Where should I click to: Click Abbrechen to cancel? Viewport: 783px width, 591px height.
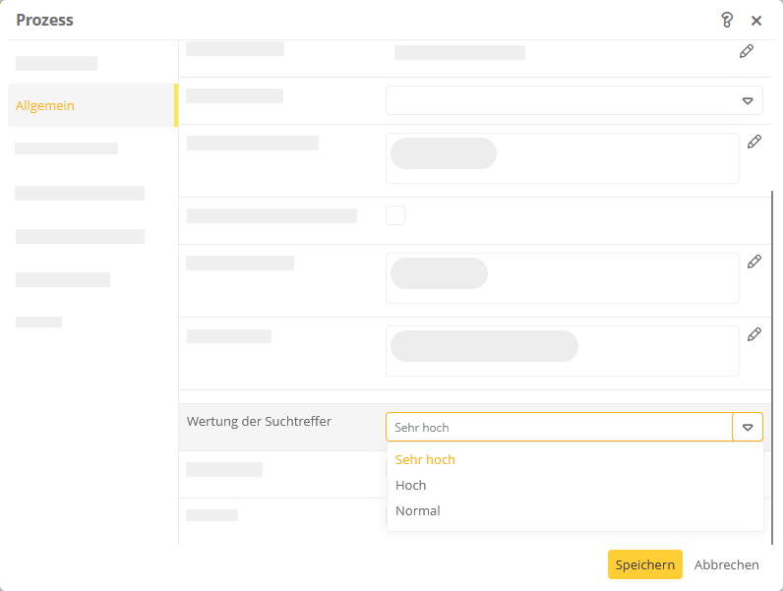[726, 564]
